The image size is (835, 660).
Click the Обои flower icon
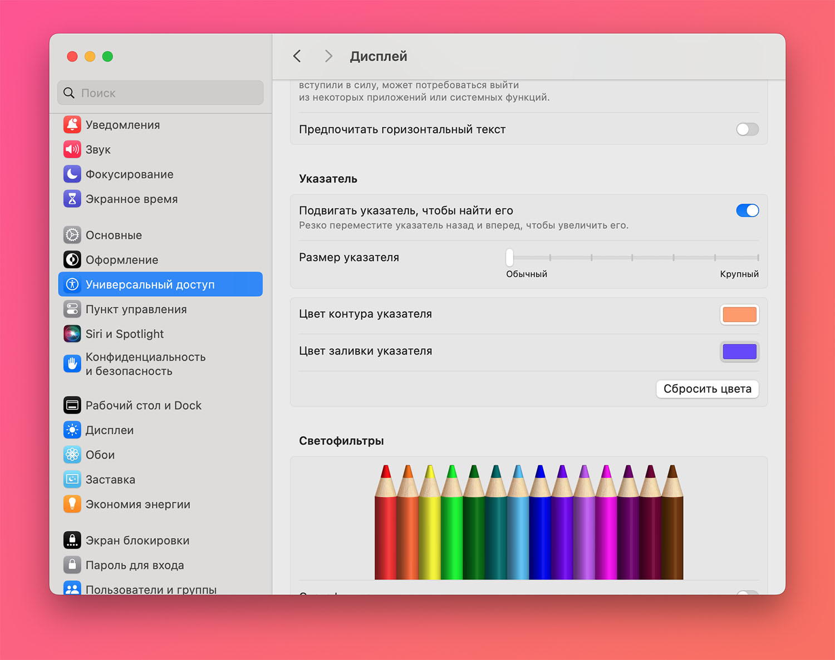pos(72,454)
